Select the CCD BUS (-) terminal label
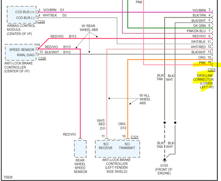The height and width of the screenshot is (181, 221). 25,18
